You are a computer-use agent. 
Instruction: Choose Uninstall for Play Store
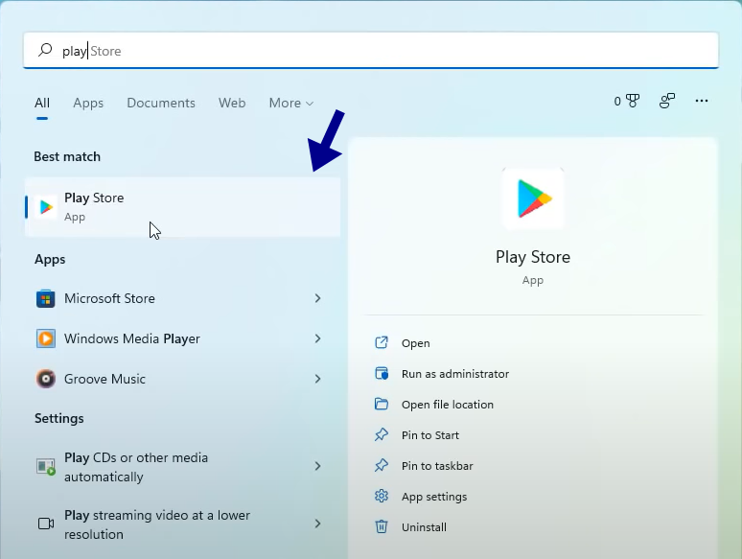click(x=424, y=527)
